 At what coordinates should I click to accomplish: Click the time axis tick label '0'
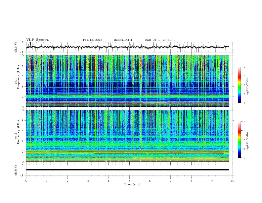26,181
